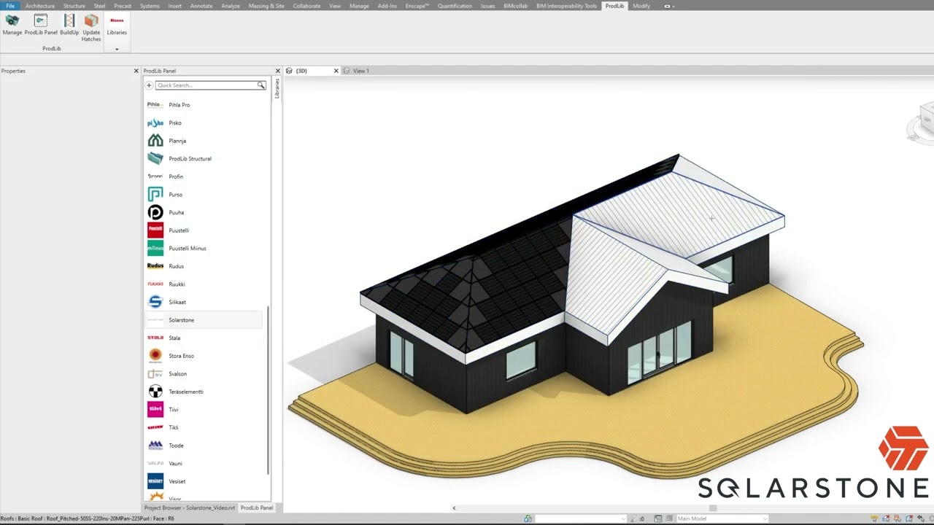This screenshot has height=525, width=934.
Task: Choose the Puuha library
Action: [204, 212]
